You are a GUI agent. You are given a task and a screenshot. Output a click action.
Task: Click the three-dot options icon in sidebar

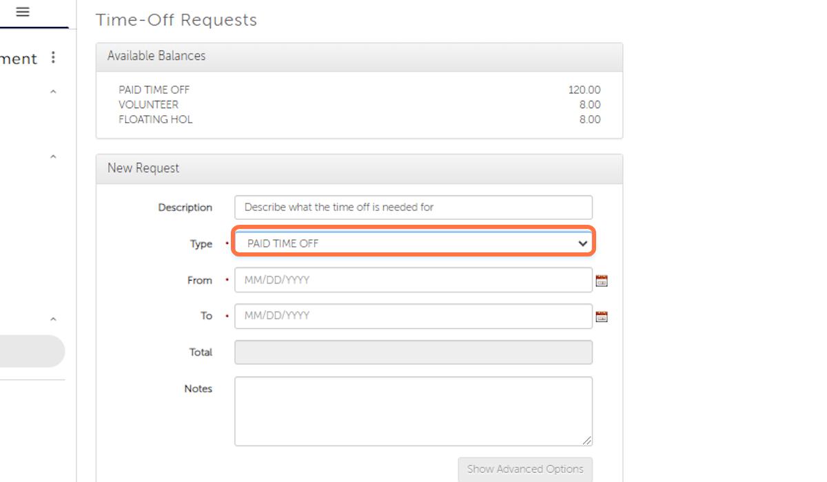[x=54, y=58]
